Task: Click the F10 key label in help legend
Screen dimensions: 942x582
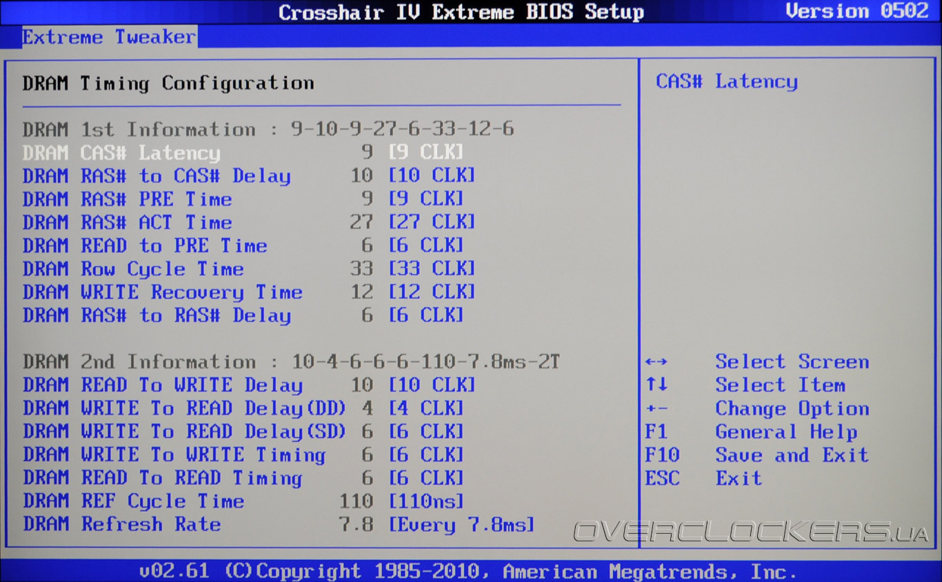Action: click(x=662, y=455)
